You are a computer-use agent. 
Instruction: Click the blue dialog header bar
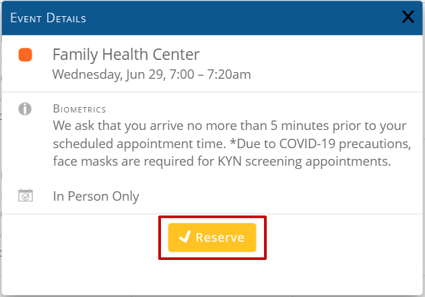point(212,18)
